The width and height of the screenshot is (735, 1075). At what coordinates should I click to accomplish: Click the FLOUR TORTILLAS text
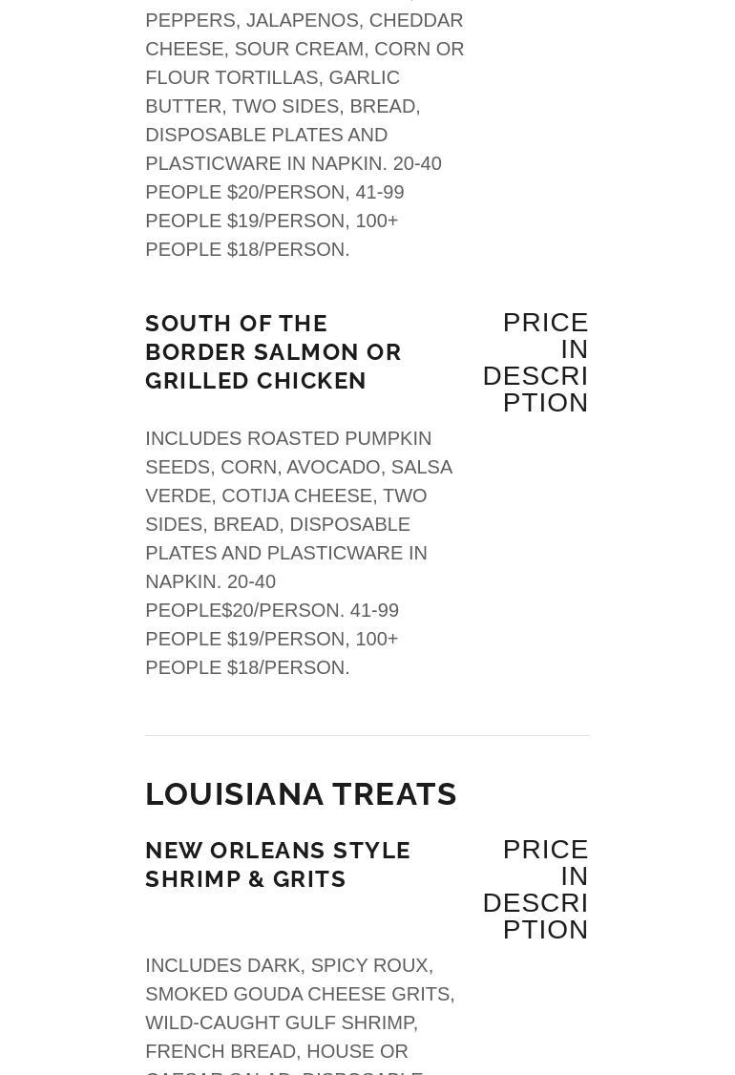coord(231,77)
